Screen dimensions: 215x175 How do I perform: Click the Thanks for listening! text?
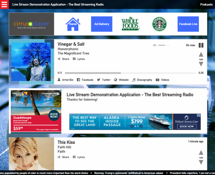(82, 99)
